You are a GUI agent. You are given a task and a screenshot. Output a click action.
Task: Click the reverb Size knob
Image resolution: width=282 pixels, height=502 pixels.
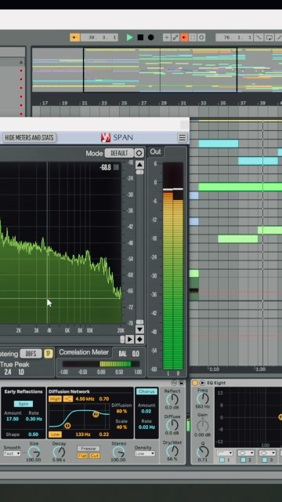(34, 452)
